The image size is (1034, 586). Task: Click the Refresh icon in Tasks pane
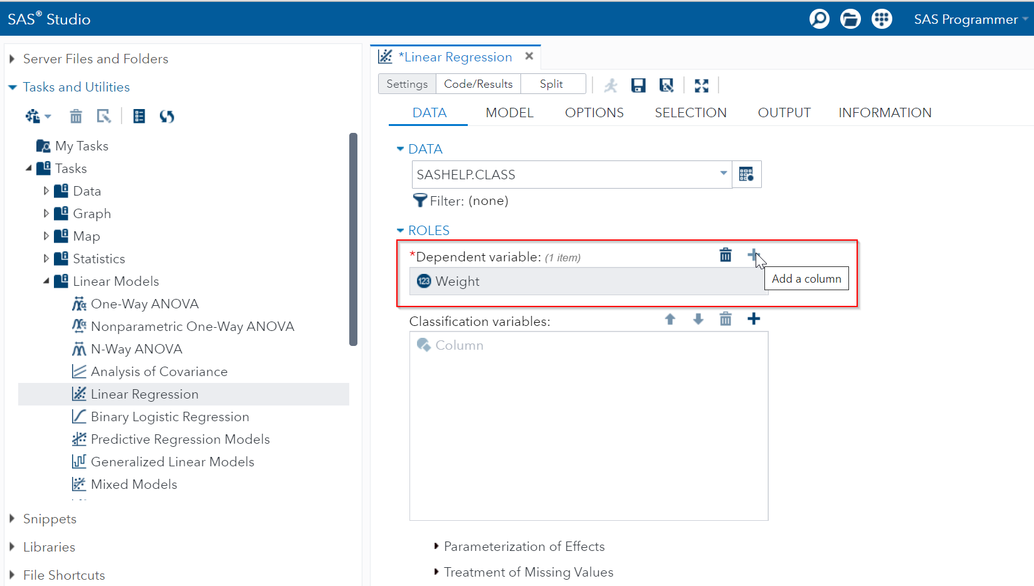click(x=167, y=117)
